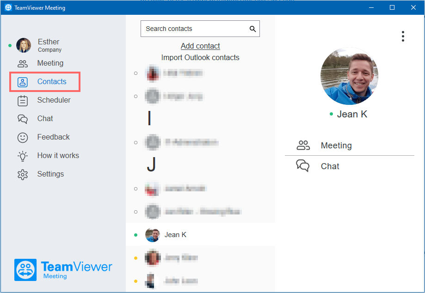Go to Chat in the sidebar
Screen dimensions: 425x293
(x=45, y=118)
